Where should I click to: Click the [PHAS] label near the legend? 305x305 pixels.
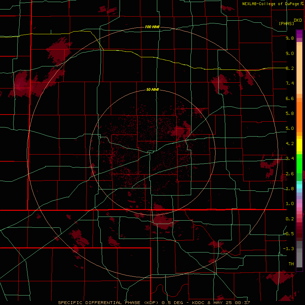[286, 23]
